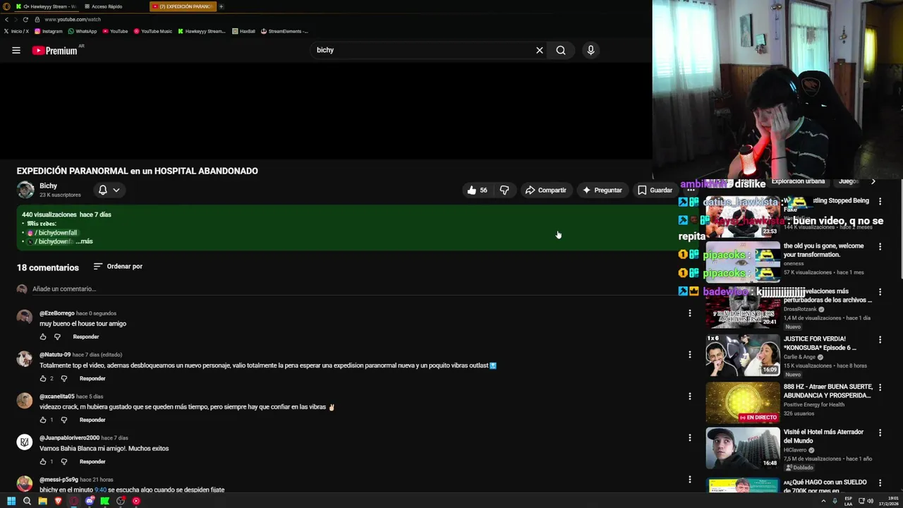This screenshot has width=903, height=508.
Task: Like the @Juanpablorivero2000 comment
Action: (43, 461)
